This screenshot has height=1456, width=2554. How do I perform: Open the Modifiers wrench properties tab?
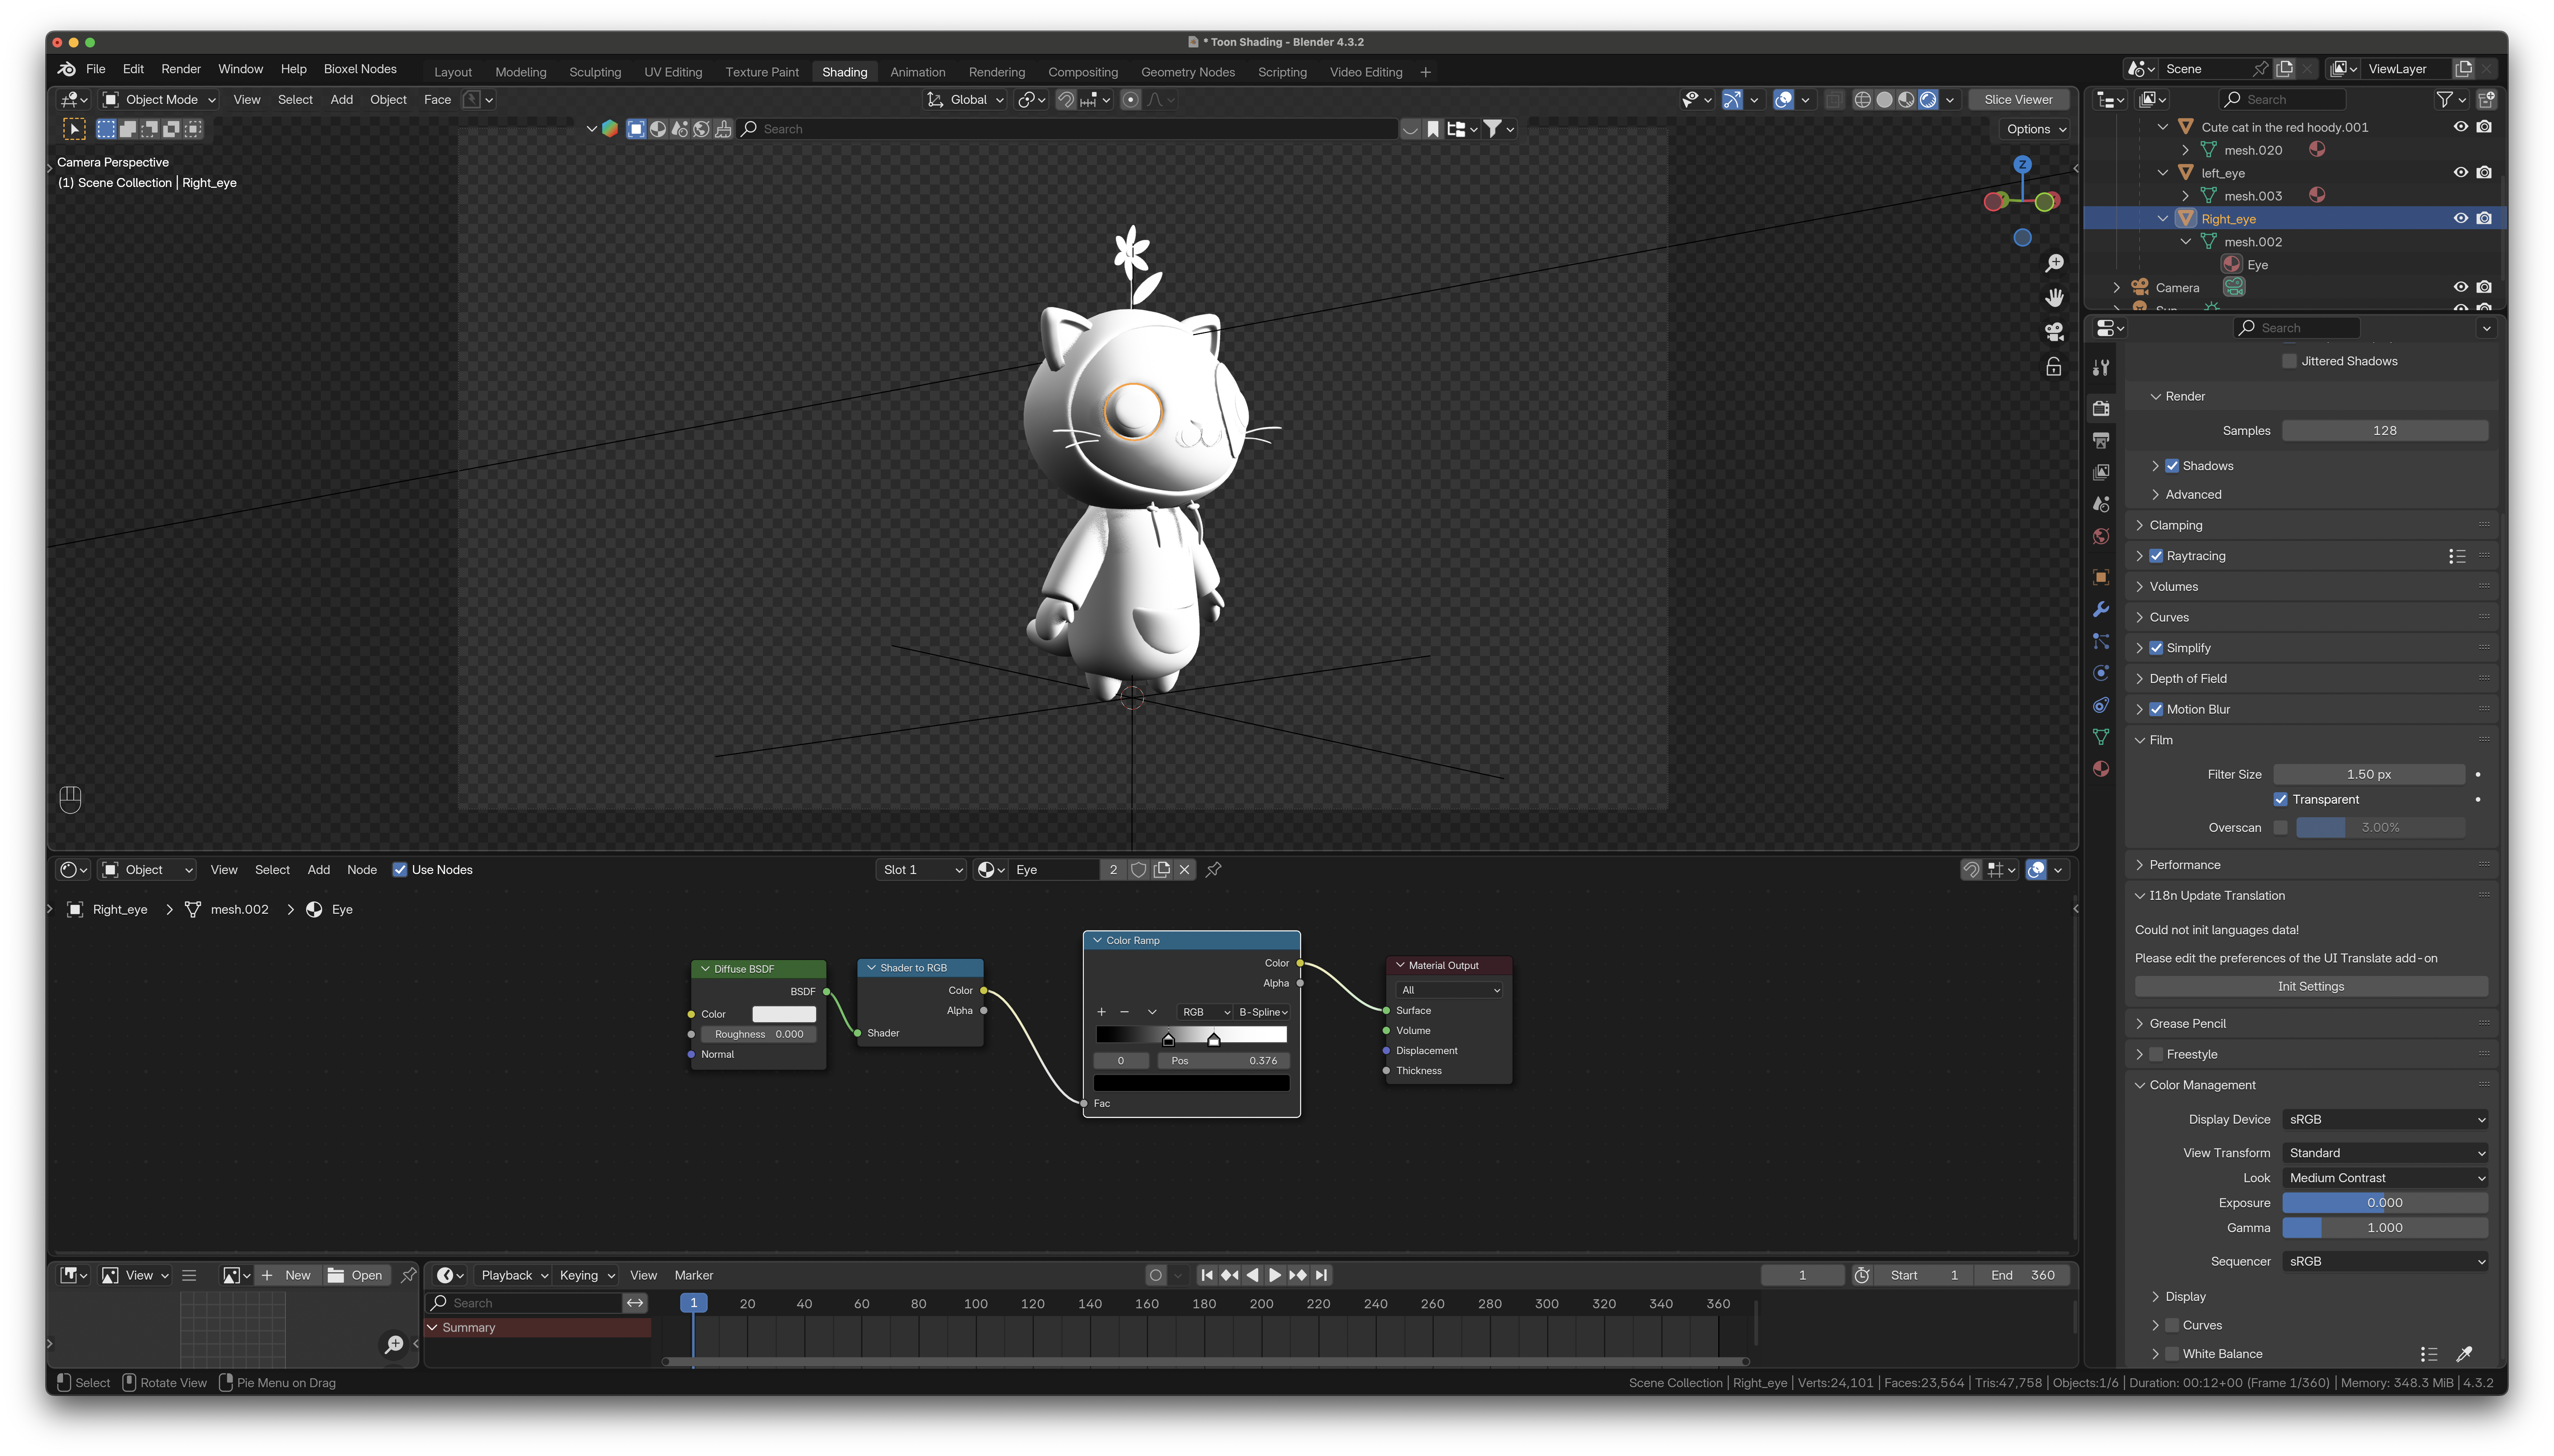tap(2101, 609)
